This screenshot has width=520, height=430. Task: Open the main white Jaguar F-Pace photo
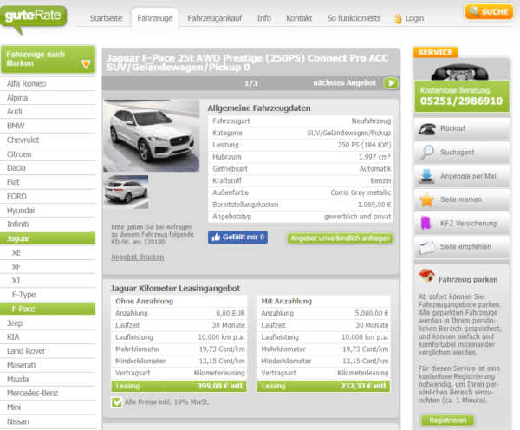coord(151,135)
